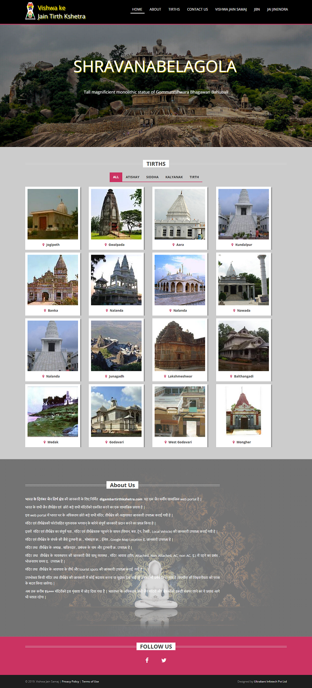Click the location pin beside Junagadh
This screenshot has width=312, height=688.
point(106,376)
